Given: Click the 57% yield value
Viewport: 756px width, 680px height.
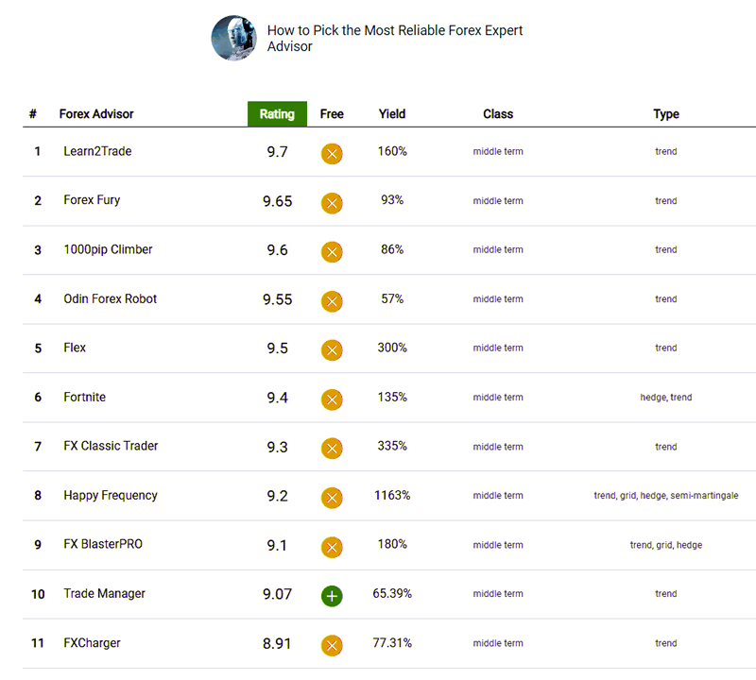Looking at the screenshot, I should coord(392,298).
